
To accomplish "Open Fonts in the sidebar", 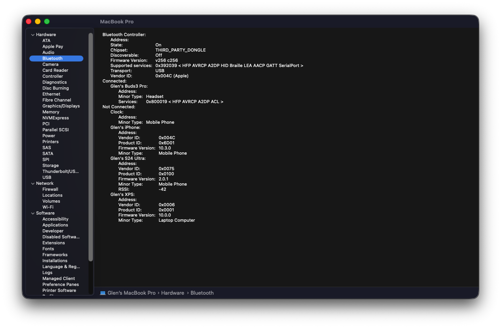I will tap(48, 249).
